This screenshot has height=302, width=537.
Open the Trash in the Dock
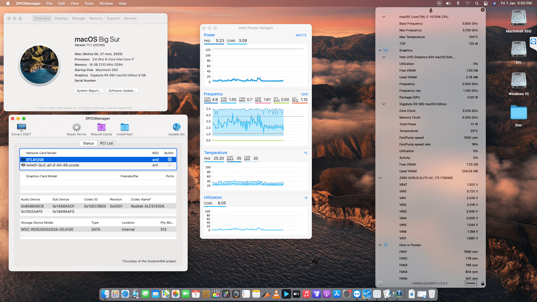pyautogui.click(x=432, y=294)
